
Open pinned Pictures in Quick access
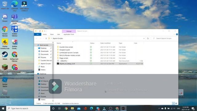point(43,57)
